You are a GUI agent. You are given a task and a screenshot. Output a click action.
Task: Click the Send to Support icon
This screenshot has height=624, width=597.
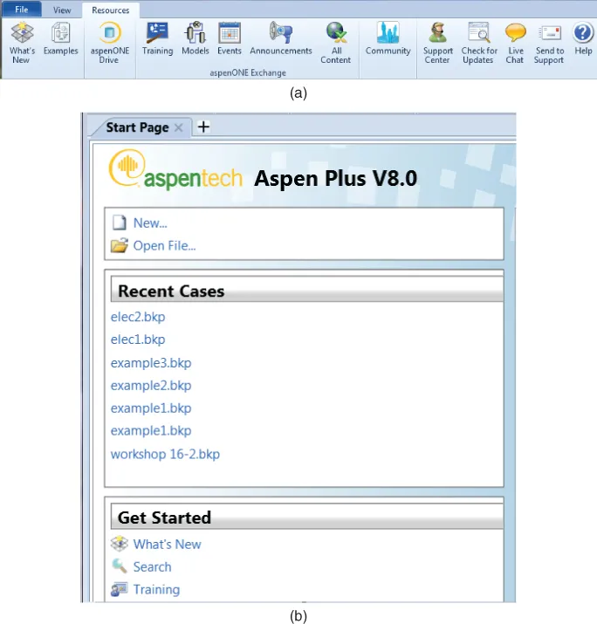(549, 35)
